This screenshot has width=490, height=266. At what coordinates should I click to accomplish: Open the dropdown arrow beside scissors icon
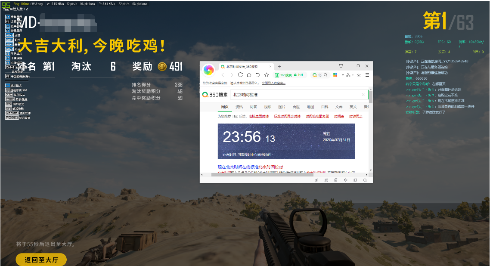pyautogui.click(x=353, y=75)
